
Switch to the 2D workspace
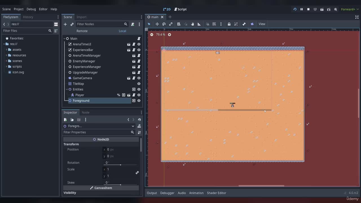tap(167, 9)
